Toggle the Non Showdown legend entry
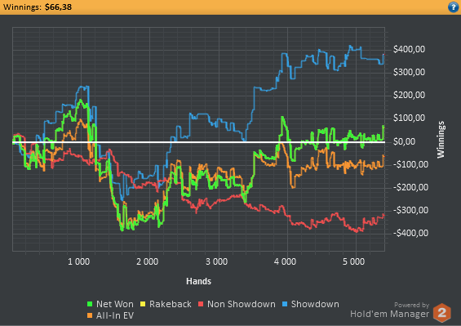 tap(237, 304)
